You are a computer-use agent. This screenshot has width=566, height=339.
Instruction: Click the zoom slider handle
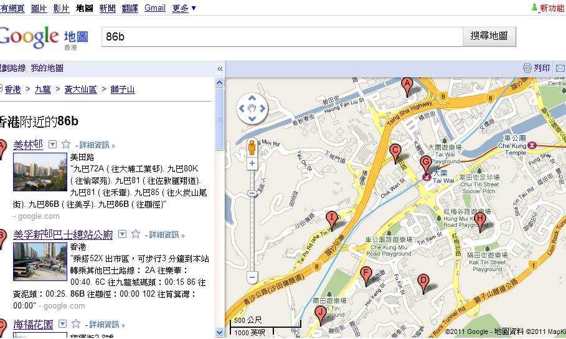(x=252, y=193)
